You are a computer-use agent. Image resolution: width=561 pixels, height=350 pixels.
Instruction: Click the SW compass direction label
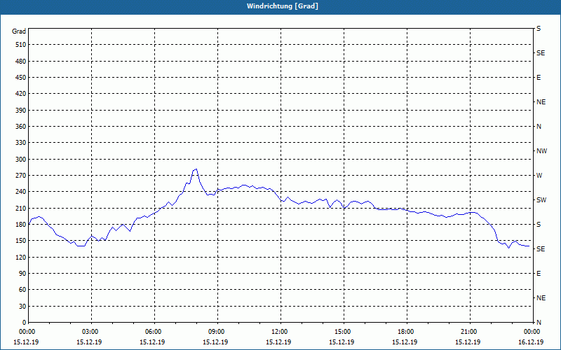[x=541, y=200]
